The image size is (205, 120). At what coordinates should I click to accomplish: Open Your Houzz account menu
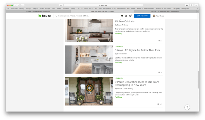(x=160, y=16)
